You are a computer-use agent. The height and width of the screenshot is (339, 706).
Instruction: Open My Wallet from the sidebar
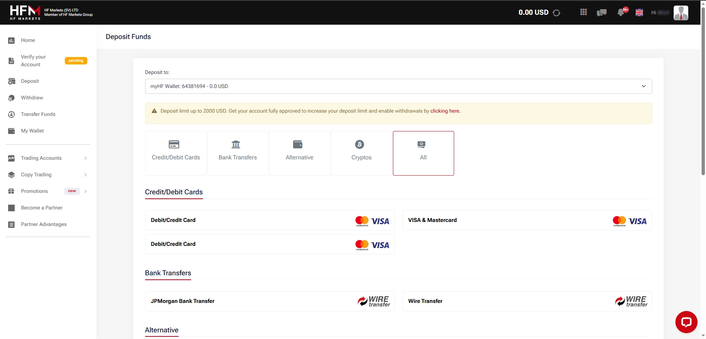[33, 131]
